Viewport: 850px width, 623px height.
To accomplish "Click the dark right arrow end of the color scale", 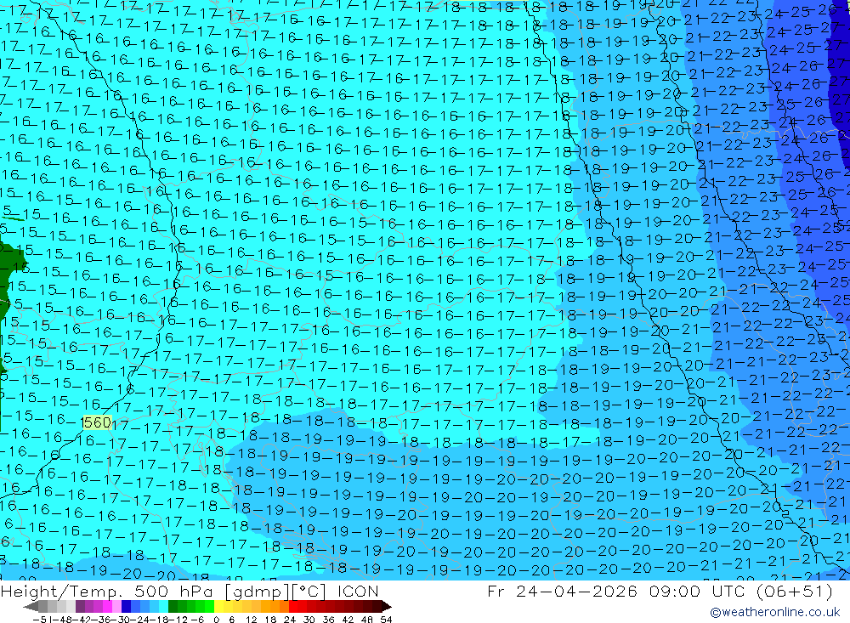I will pos(387,607).
